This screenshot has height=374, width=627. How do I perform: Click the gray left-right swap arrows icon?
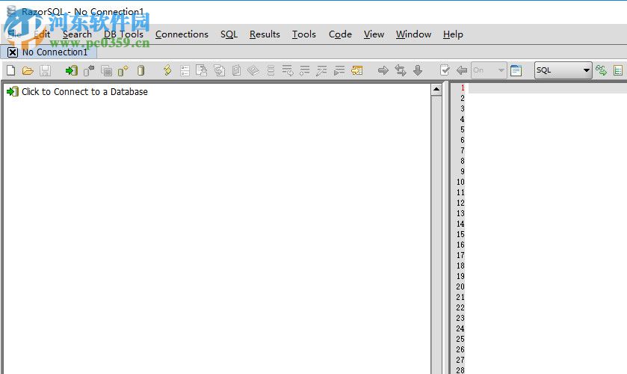[x=401, y=70]
